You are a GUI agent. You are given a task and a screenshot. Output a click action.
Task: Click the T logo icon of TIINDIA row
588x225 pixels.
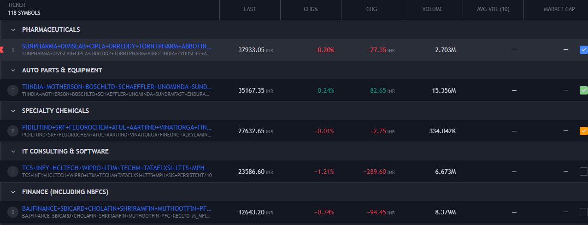[13, 90]
